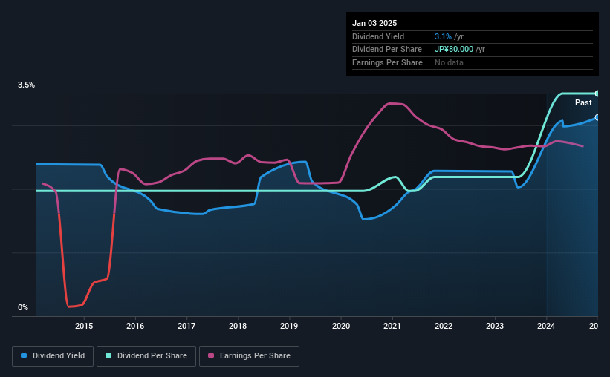Screen dimensions: 610x377
Task: Click the teal endpoint marker at chart top
Action: click(x=597, y=94)
